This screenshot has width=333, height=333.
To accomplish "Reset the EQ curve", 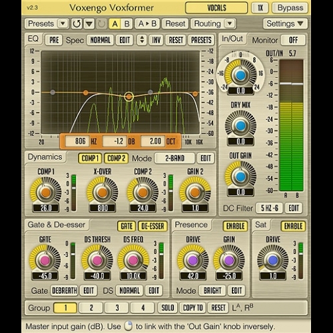I will tap(176, 40).
